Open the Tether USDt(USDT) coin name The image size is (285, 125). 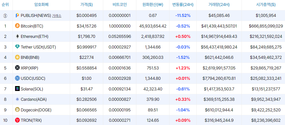(38, 47)
